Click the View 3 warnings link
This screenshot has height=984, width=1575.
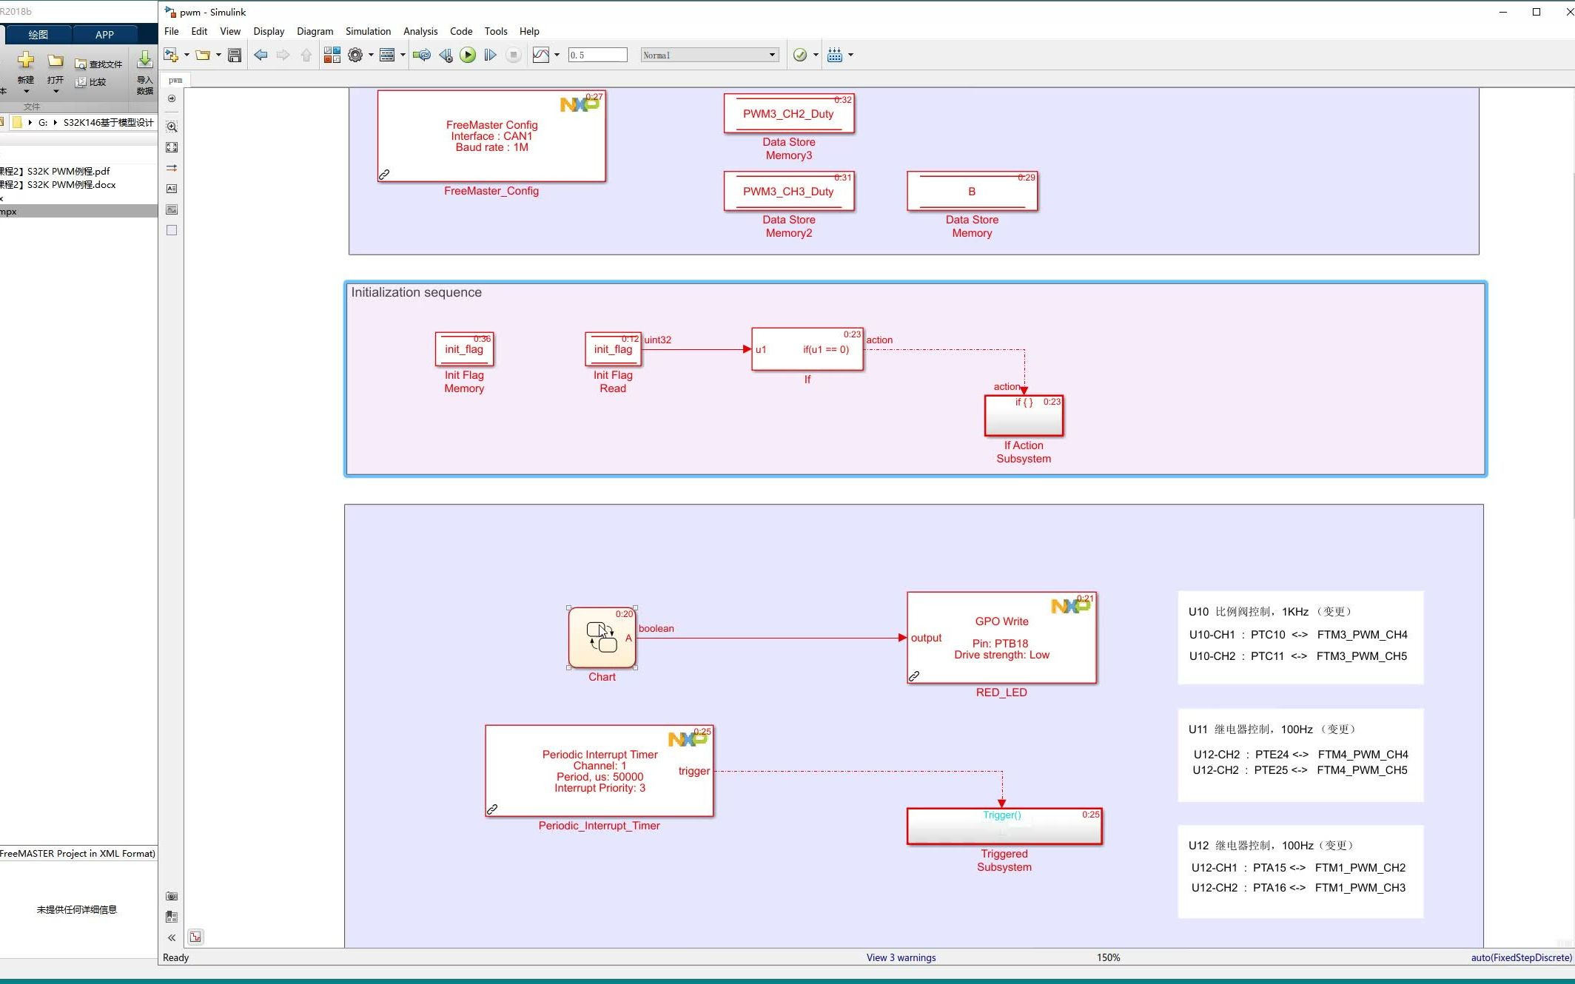click(x=901, y=957)
